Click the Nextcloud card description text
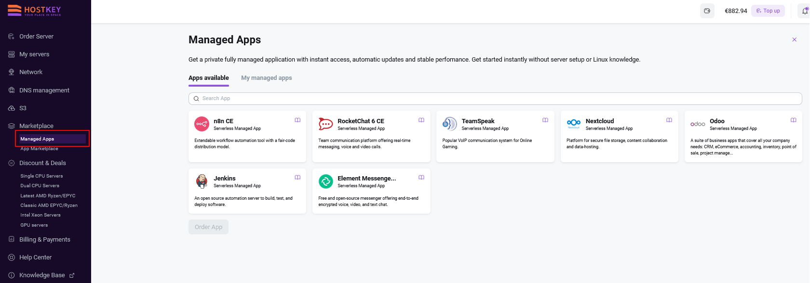The width and height of the screenshot is (810, 283). point(617,144)
